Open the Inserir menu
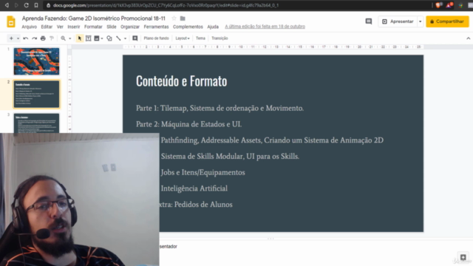The height and width of the screenshot is (266, 473). (x=74, y=27)
